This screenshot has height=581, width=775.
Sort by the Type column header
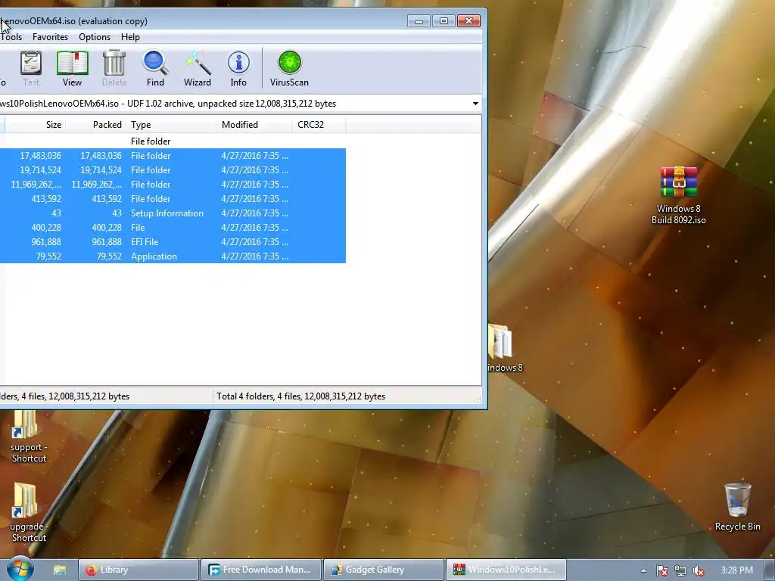pos(171,125)
